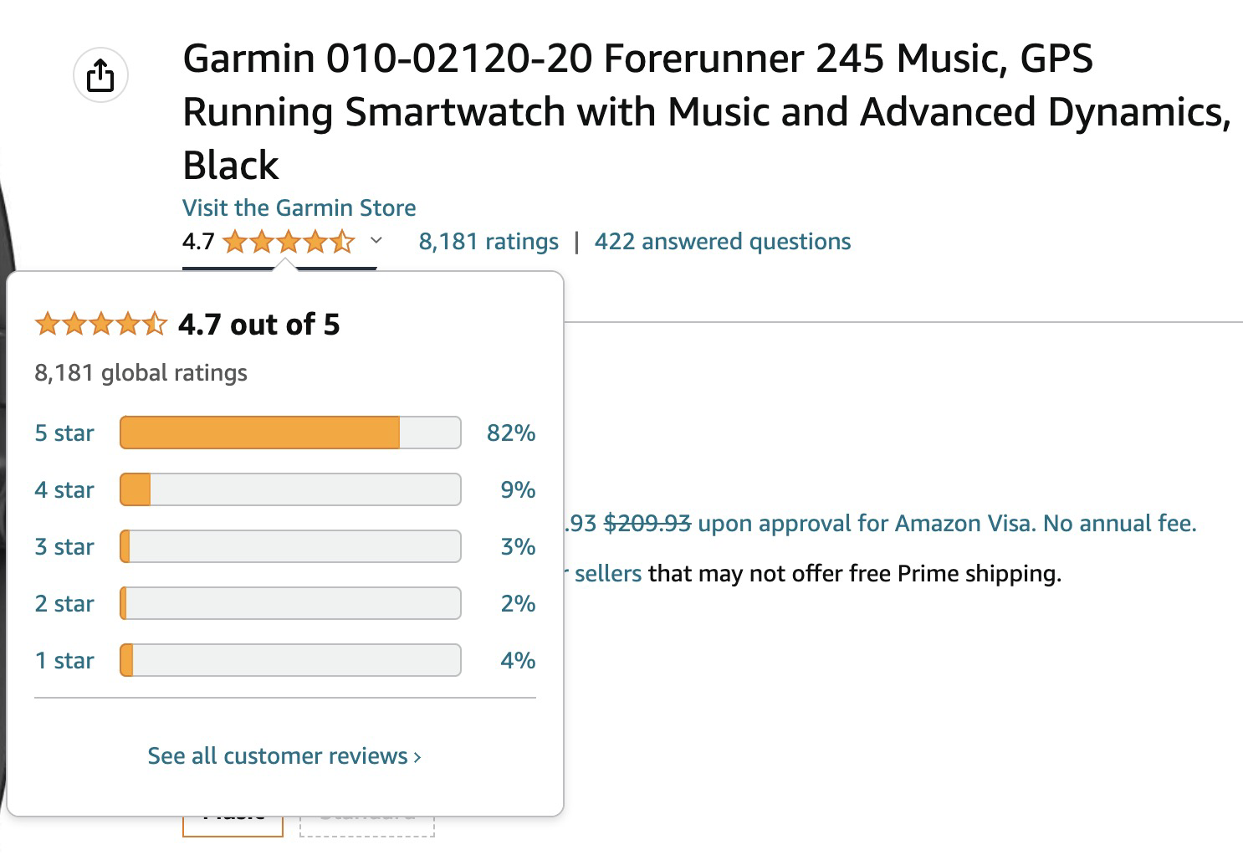This screenshot has height=855, width=1243.
Task: See all customer reviews
Action: point(284,755)
